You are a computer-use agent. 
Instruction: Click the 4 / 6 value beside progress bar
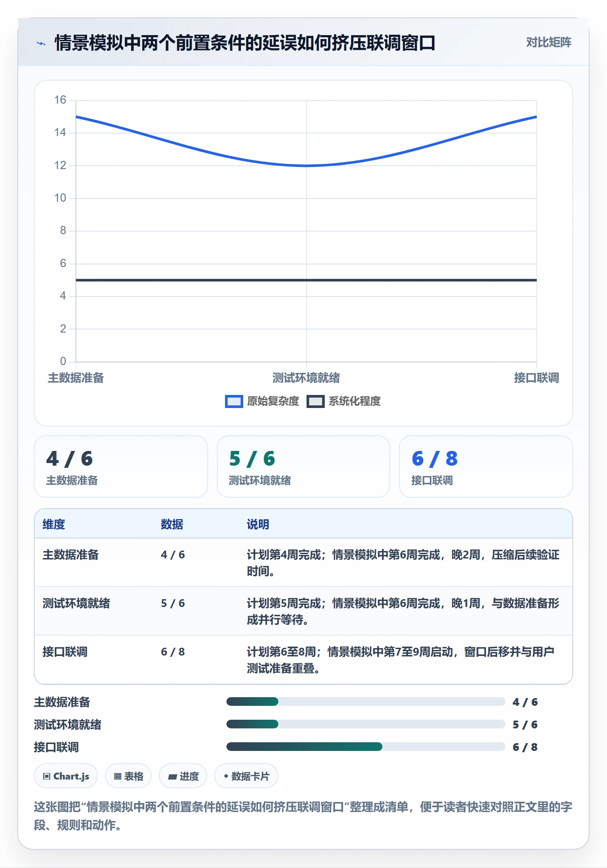pos(525,702)
